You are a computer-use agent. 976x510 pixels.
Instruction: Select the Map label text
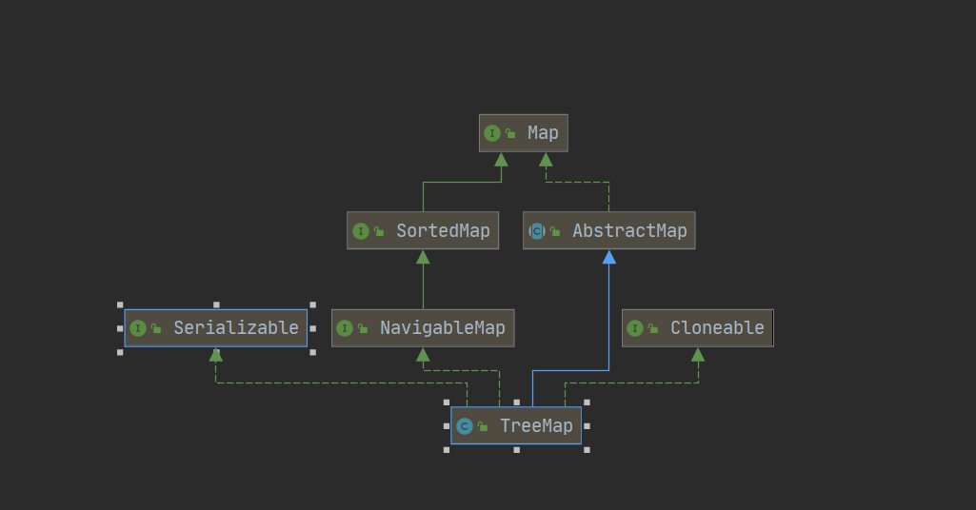click(x=543, y=133)
